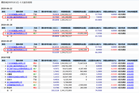Click the 方向 help icon in the 2019-03-07 table
Screen dimensions: 139x93
[39, 44]
